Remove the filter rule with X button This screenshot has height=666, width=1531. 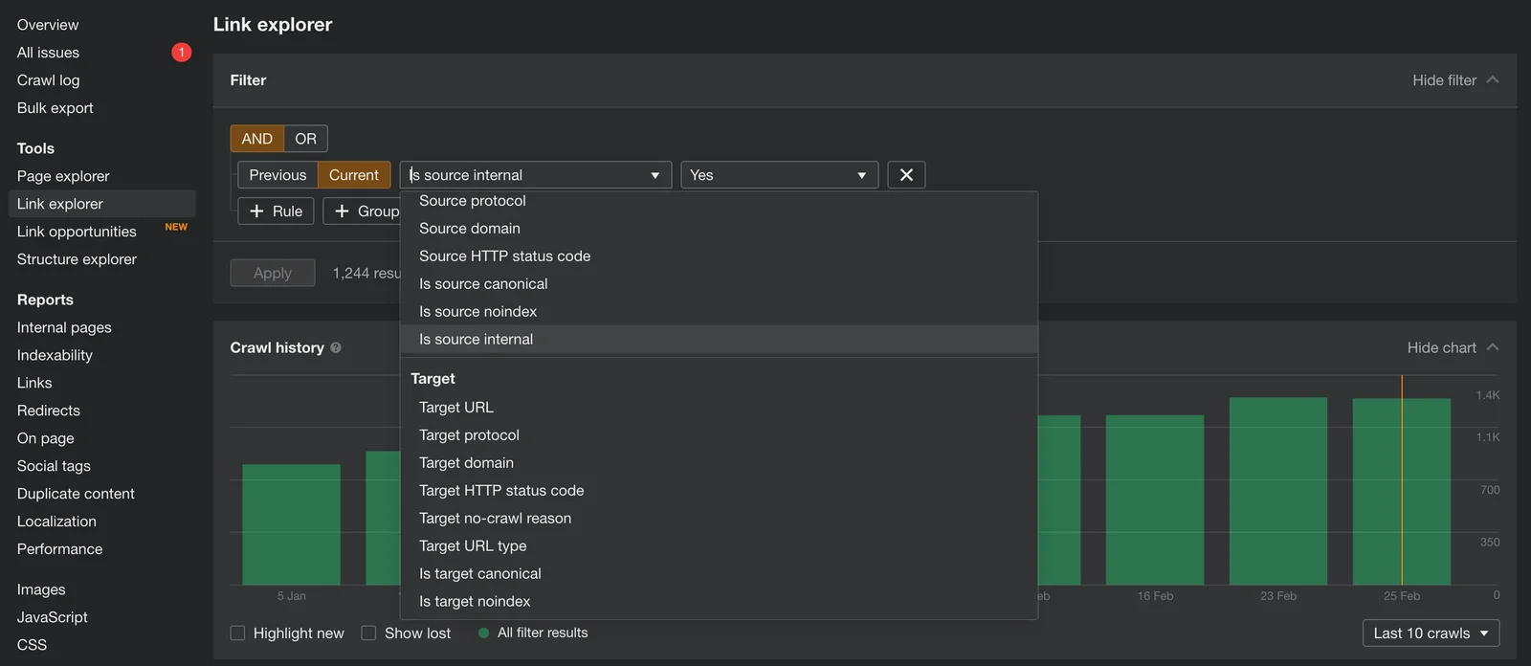906,175
